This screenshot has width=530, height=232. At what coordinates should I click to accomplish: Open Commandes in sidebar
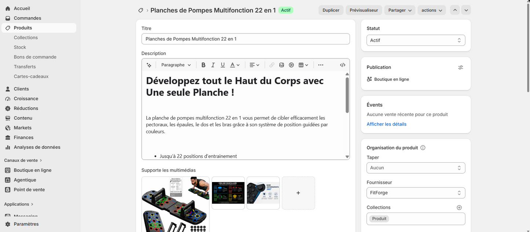pyautogui.click(x=28, y=18)
